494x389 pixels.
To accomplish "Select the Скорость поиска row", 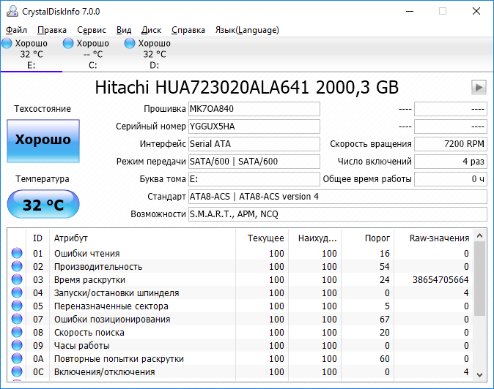I will (240, 333).
